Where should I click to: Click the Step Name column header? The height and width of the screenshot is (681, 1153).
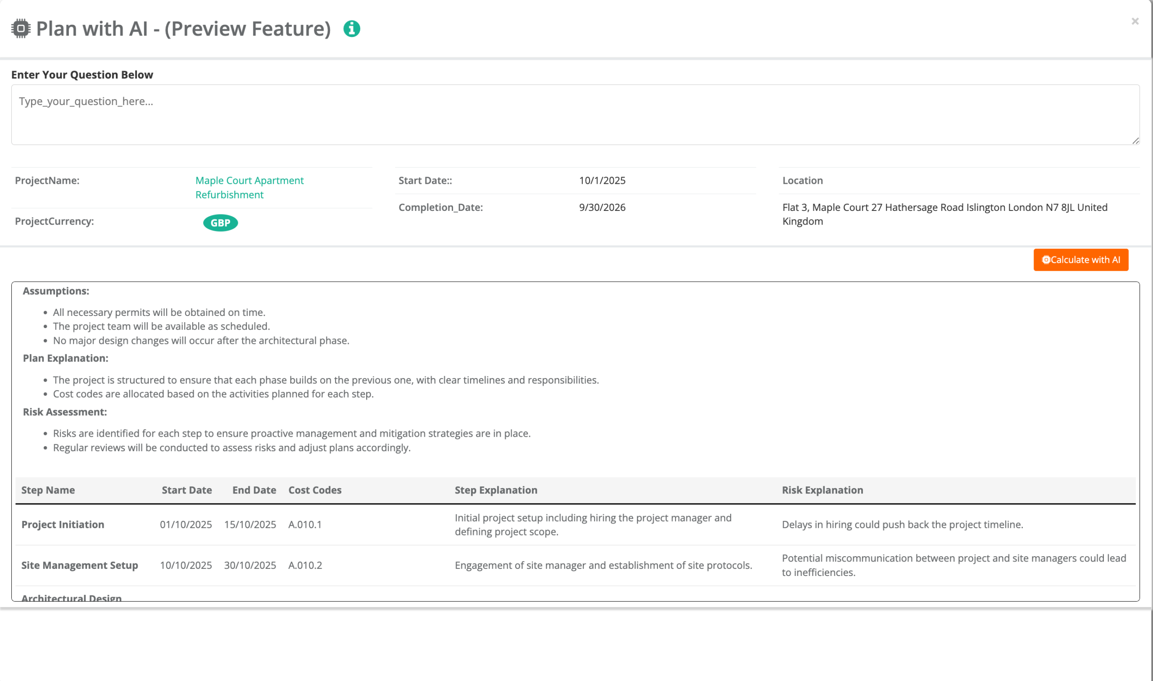point(48,490)
